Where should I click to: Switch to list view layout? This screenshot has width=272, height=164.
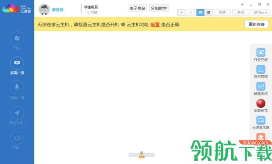pos(200,13)
